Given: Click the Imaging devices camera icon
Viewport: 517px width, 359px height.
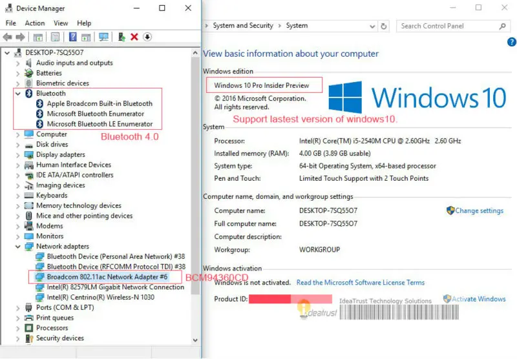Looking at the screenshot, I should [29, 185].
